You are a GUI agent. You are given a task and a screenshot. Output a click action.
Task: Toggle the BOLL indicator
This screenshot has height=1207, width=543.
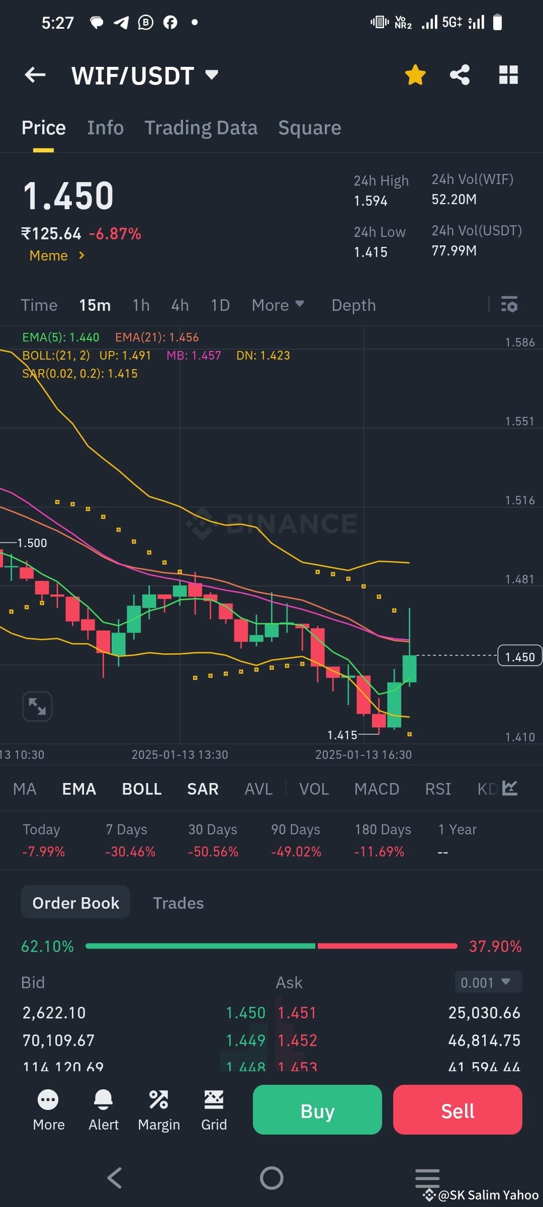(x=142, y=789)
